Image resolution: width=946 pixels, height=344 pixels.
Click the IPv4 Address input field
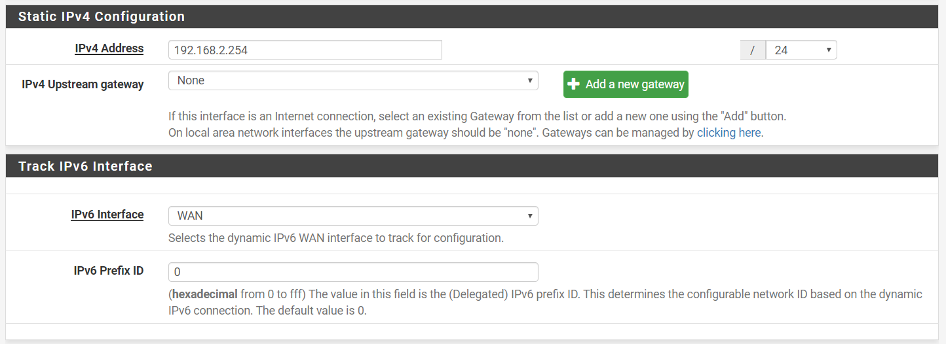305,50
